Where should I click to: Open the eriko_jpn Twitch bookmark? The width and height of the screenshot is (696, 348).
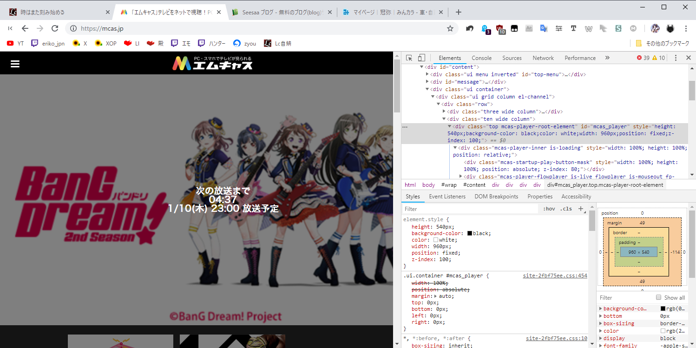(48, 43)
